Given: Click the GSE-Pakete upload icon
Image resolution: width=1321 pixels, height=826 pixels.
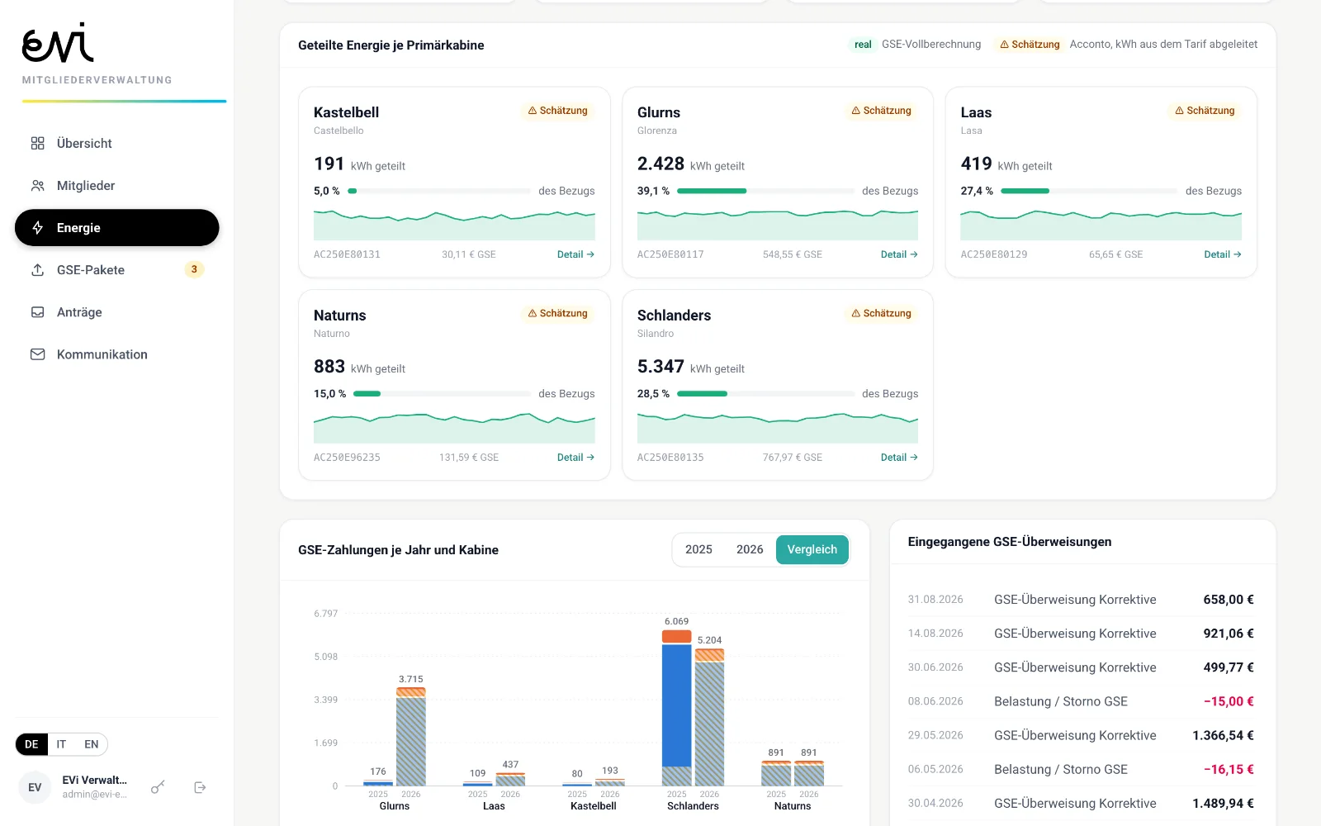Looking at the screenshot, I should [x=37, y=269].
